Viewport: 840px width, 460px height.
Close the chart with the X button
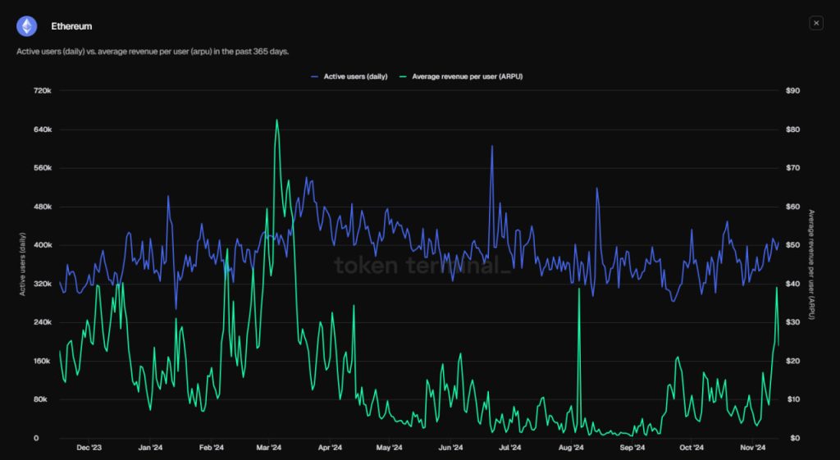coord(815,23)
